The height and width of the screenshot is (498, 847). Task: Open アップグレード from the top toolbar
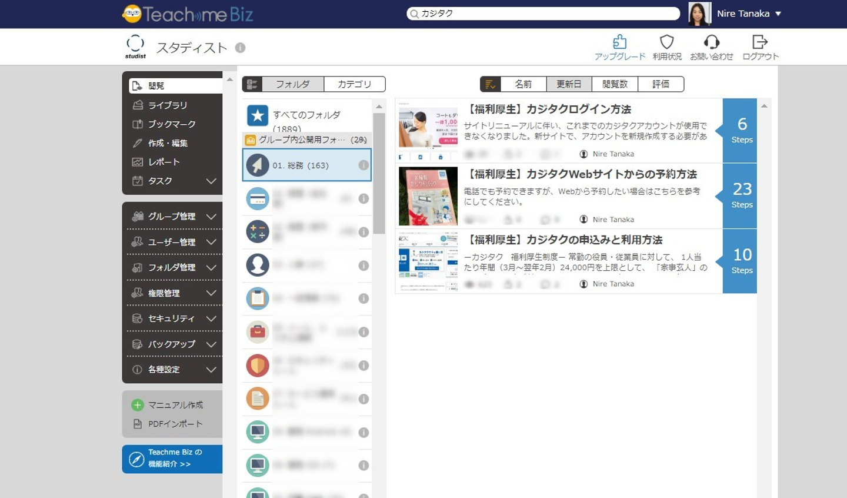pyautogui.click(x=620, y=47)
